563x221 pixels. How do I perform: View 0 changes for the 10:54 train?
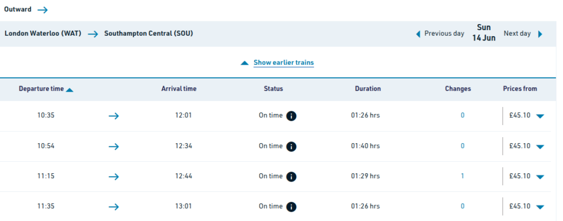[x=462, y=146]
